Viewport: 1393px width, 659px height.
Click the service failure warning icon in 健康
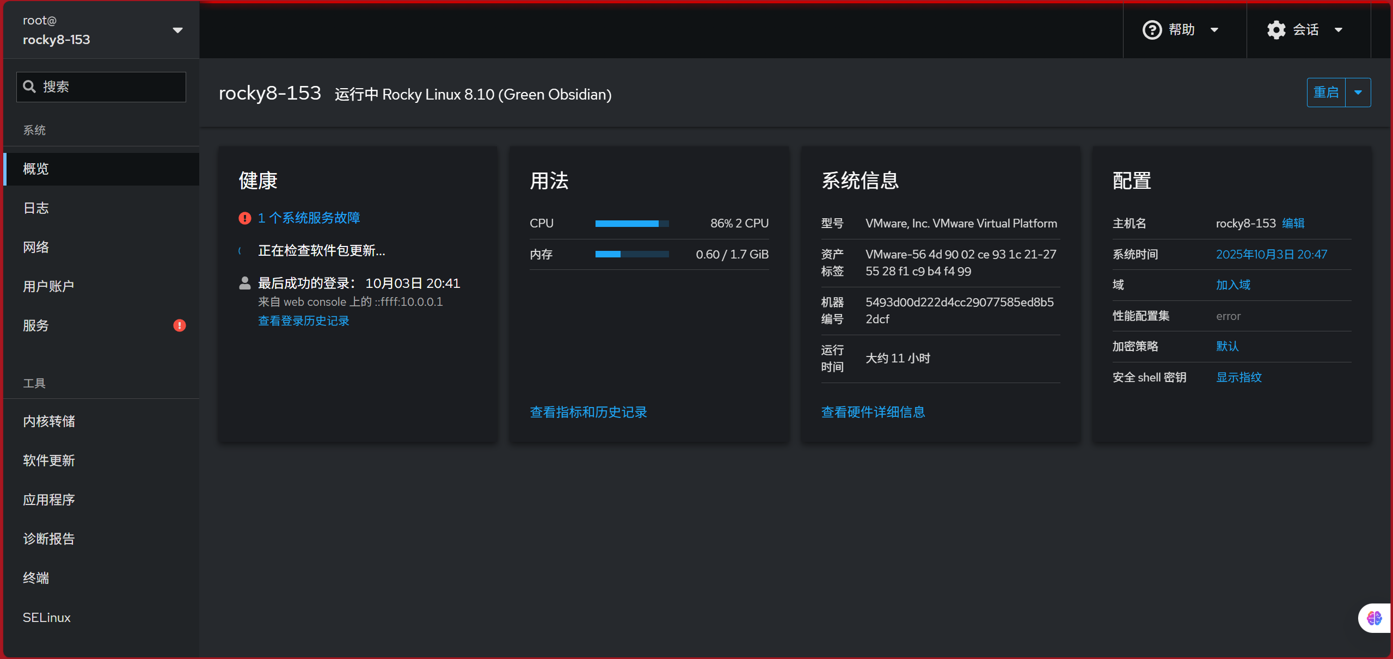[x=245, y=218]
